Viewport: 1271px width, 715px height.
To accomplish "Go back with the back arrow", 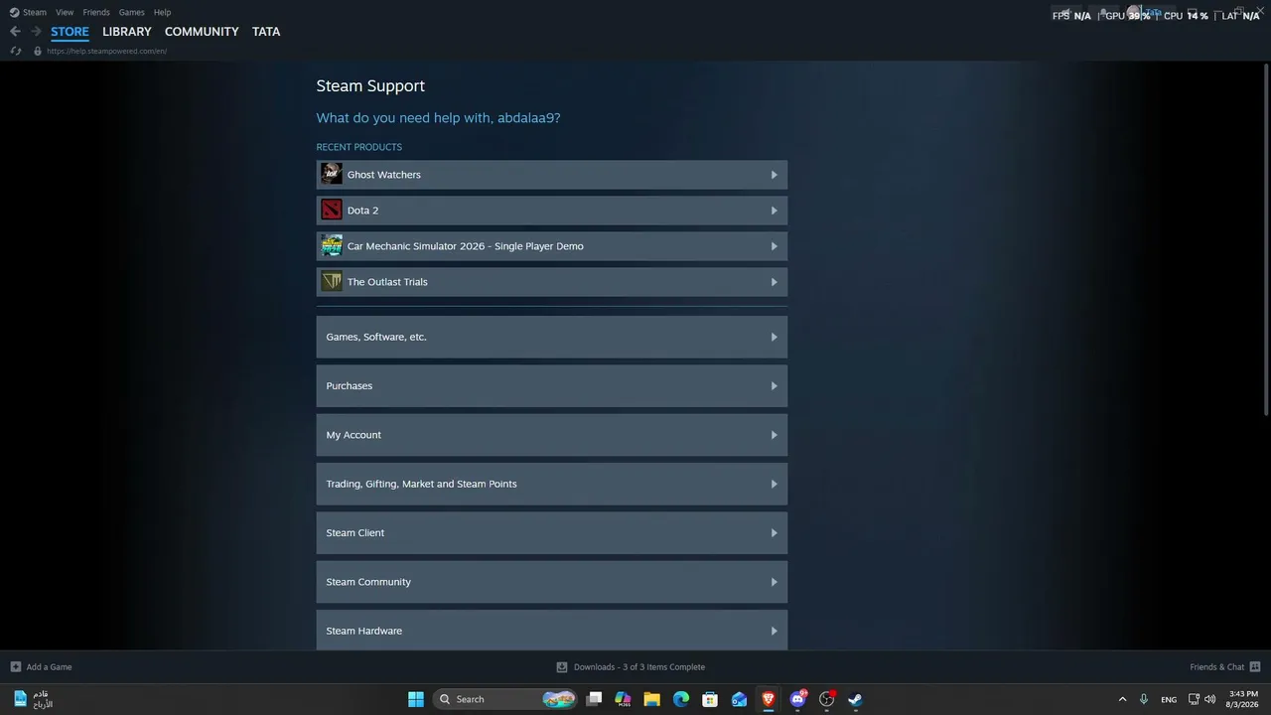I will point(15,32).
